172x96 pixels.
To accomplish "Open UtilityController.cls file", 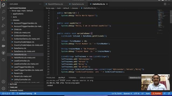I will (x=22, y=79).
